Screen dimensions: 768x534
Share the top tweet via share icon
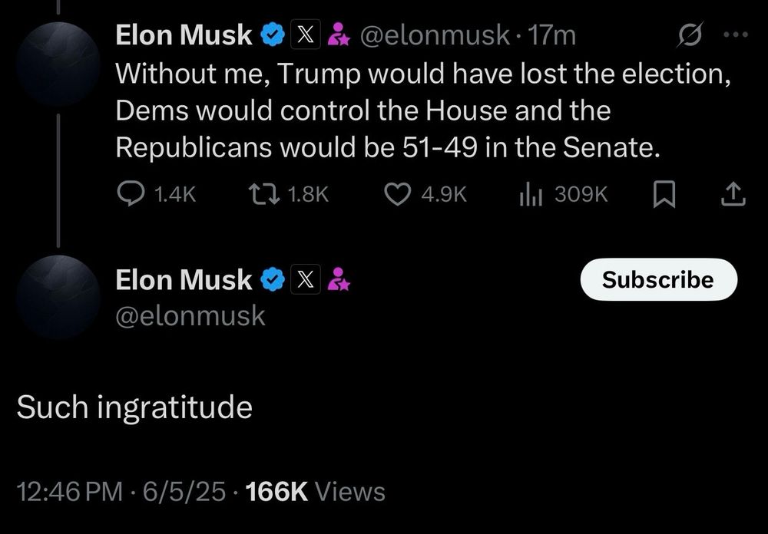[x=733, y=196]
